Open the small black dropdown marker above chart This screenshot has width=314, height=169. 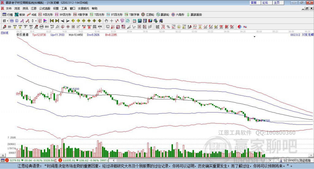coord(255,37)
